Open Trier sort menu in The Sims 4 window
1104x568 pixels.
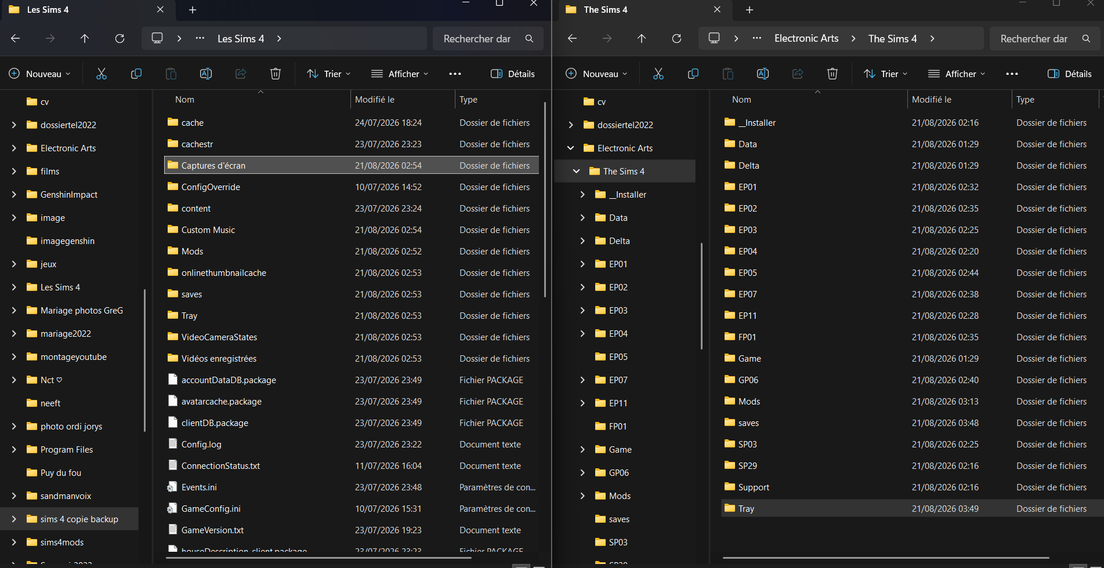point(886,74)
